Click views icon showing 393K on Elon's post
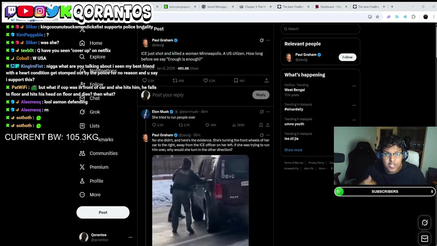This screenshot has height=246, width=437. 238,125
